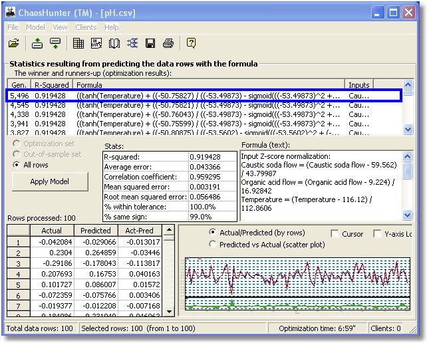Click the IN/OUT inputs selection icon
This screenshot has width=429, height=345.
(96, 43)
